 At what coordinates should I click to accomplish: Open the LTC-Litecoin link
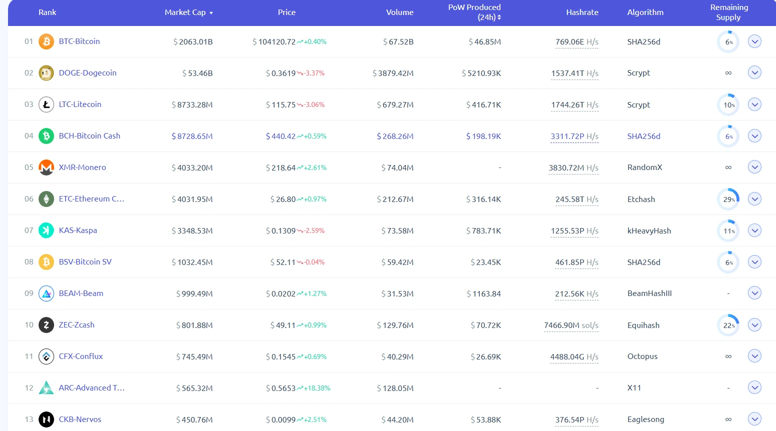[80, 104]
